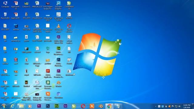This screenshot has width=194, height=109.
Task: Select the Icecream Slideshow Maker shortcut
Action: click(59, 5)
